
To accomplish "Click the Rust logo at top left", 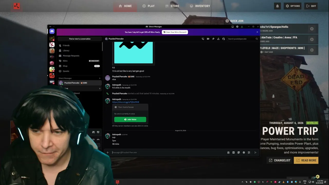I will (x=17, y=6).
